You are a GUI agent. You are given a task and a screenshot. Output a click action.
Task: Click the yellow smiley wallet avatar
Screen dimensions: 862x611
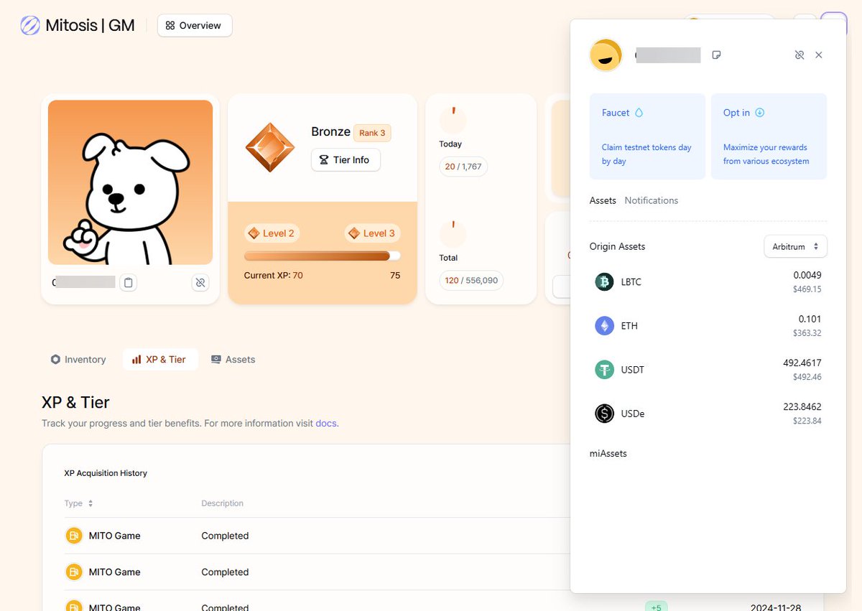point(606,55)
